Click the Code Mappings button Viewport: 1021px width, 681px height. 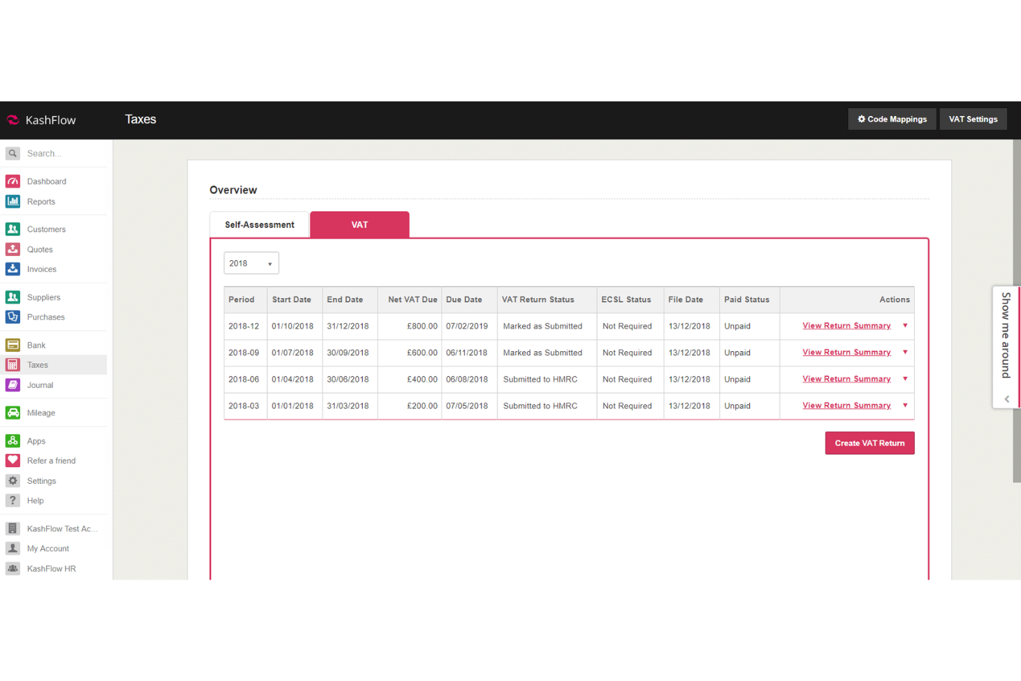(892, 119)
